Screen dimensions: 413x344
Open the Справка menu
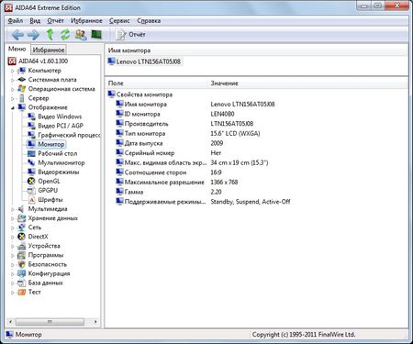149,21
